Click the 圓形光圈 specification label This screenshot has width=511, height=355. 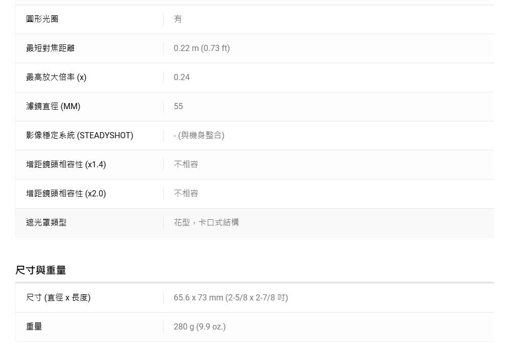click(42, 19)
